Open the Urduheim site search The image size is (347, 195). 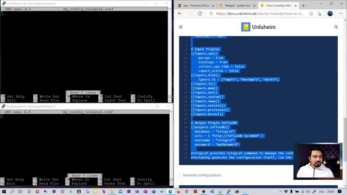tap(336, 27)
